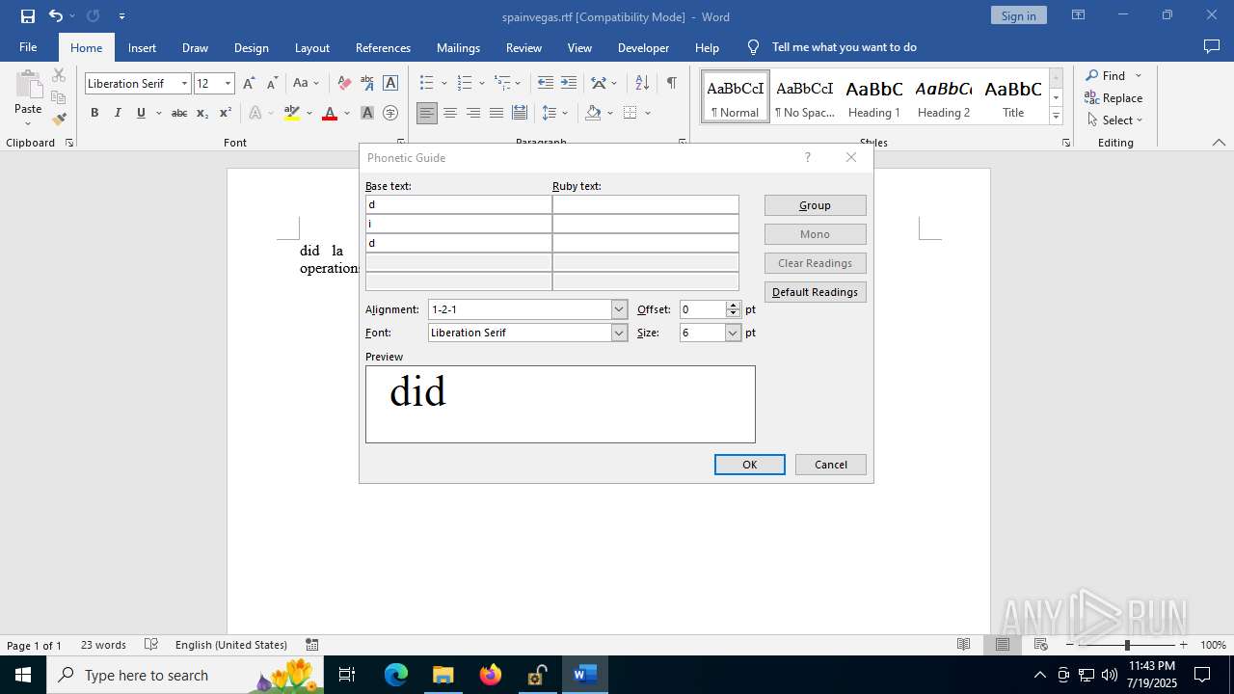1234x694 pixels.
Task: Open Microsoft Edge from taskbar
Action: [396, 675]
